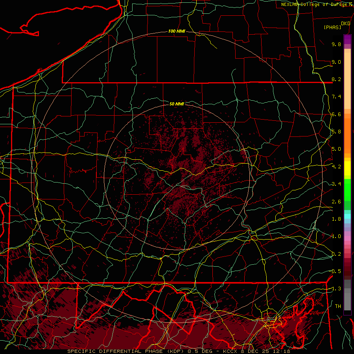Viewport: 354px width, 354px height.
Task: Click the 2.6 scale value
Action: (336, 202)
